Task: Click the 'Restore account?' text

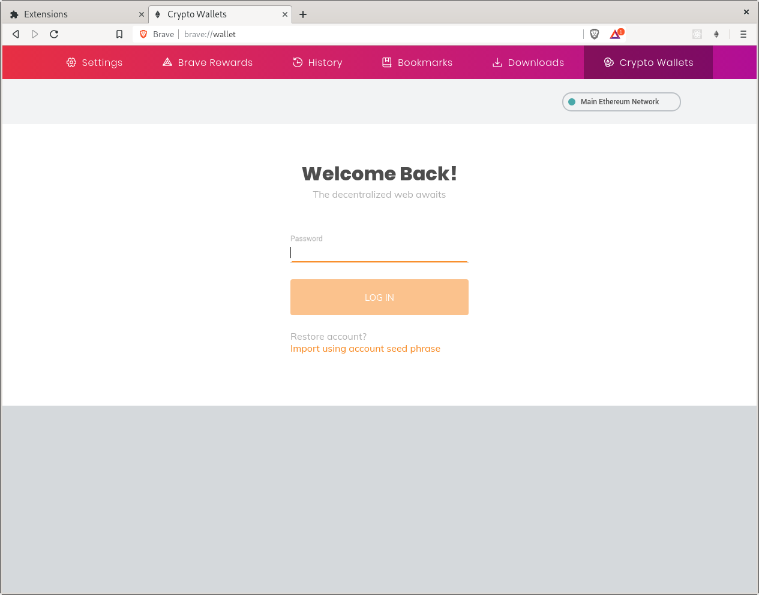Action: [x=328, y=337]
